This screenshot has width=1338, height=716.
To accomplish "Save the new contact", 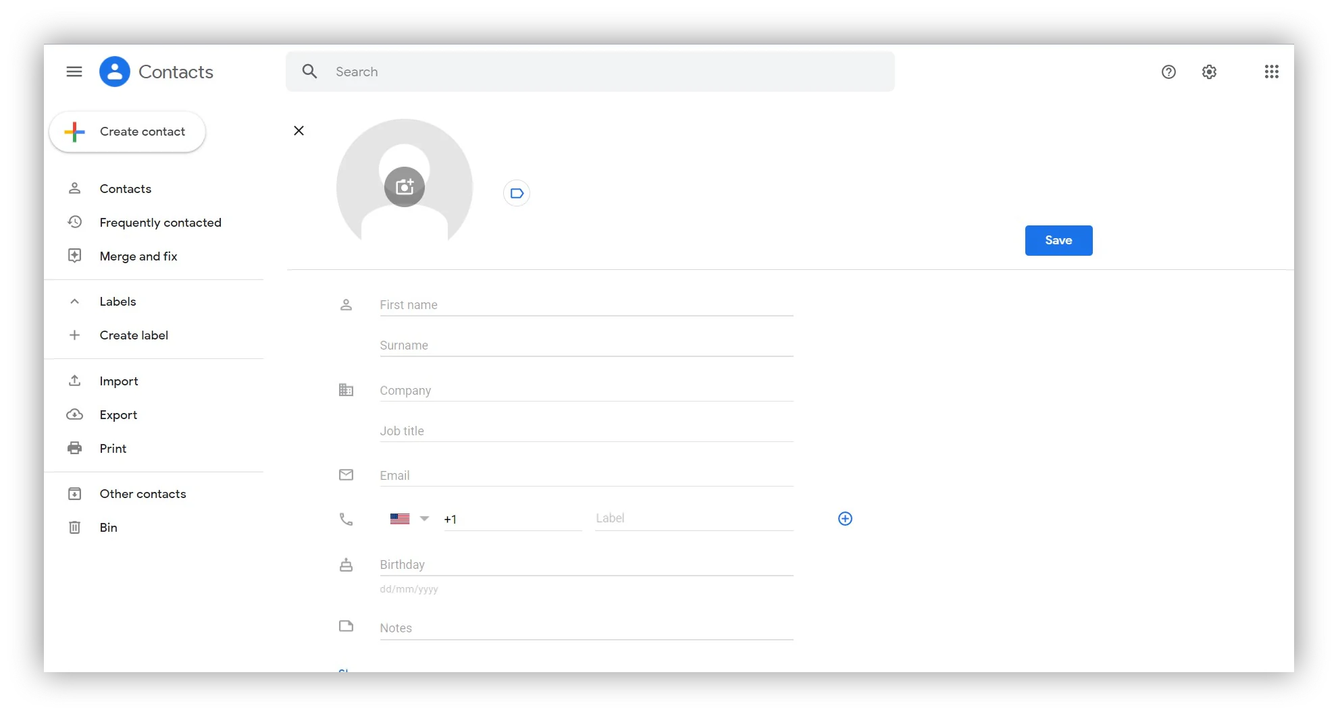I will (x=1058, y=240).
